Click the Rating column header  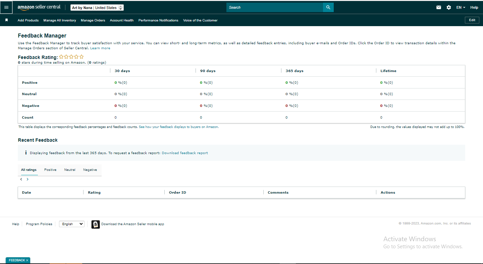[x=94, y=193]
